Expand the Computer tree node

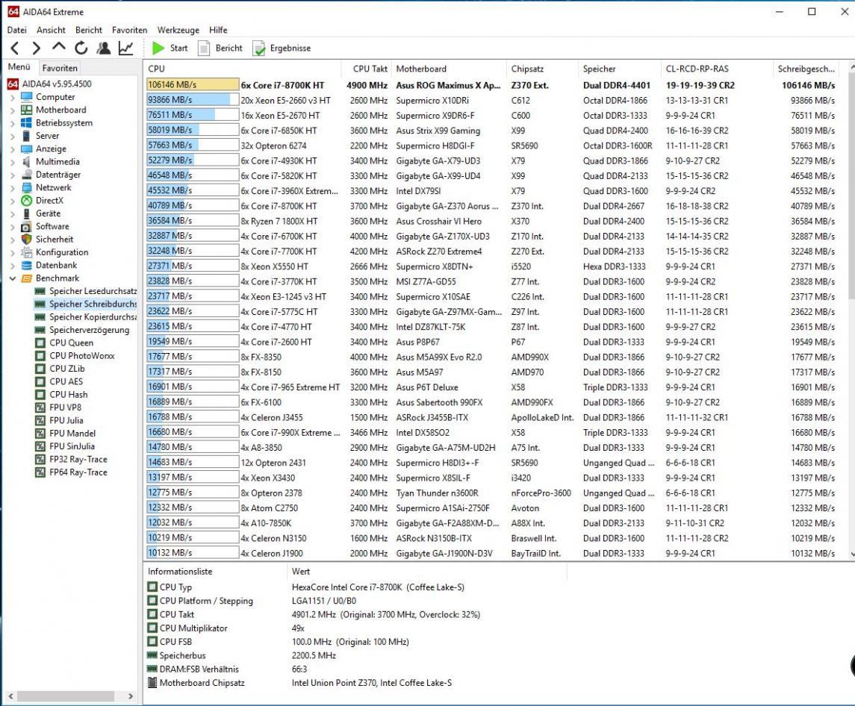click(x=13, y=97)
